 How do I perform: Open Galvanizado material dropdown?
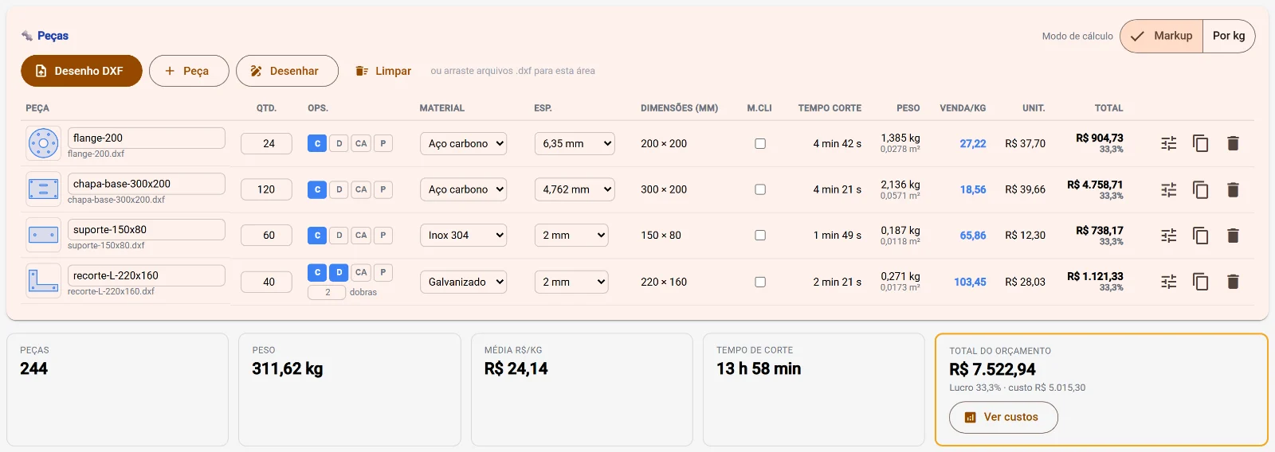click(x=464, y=282)
